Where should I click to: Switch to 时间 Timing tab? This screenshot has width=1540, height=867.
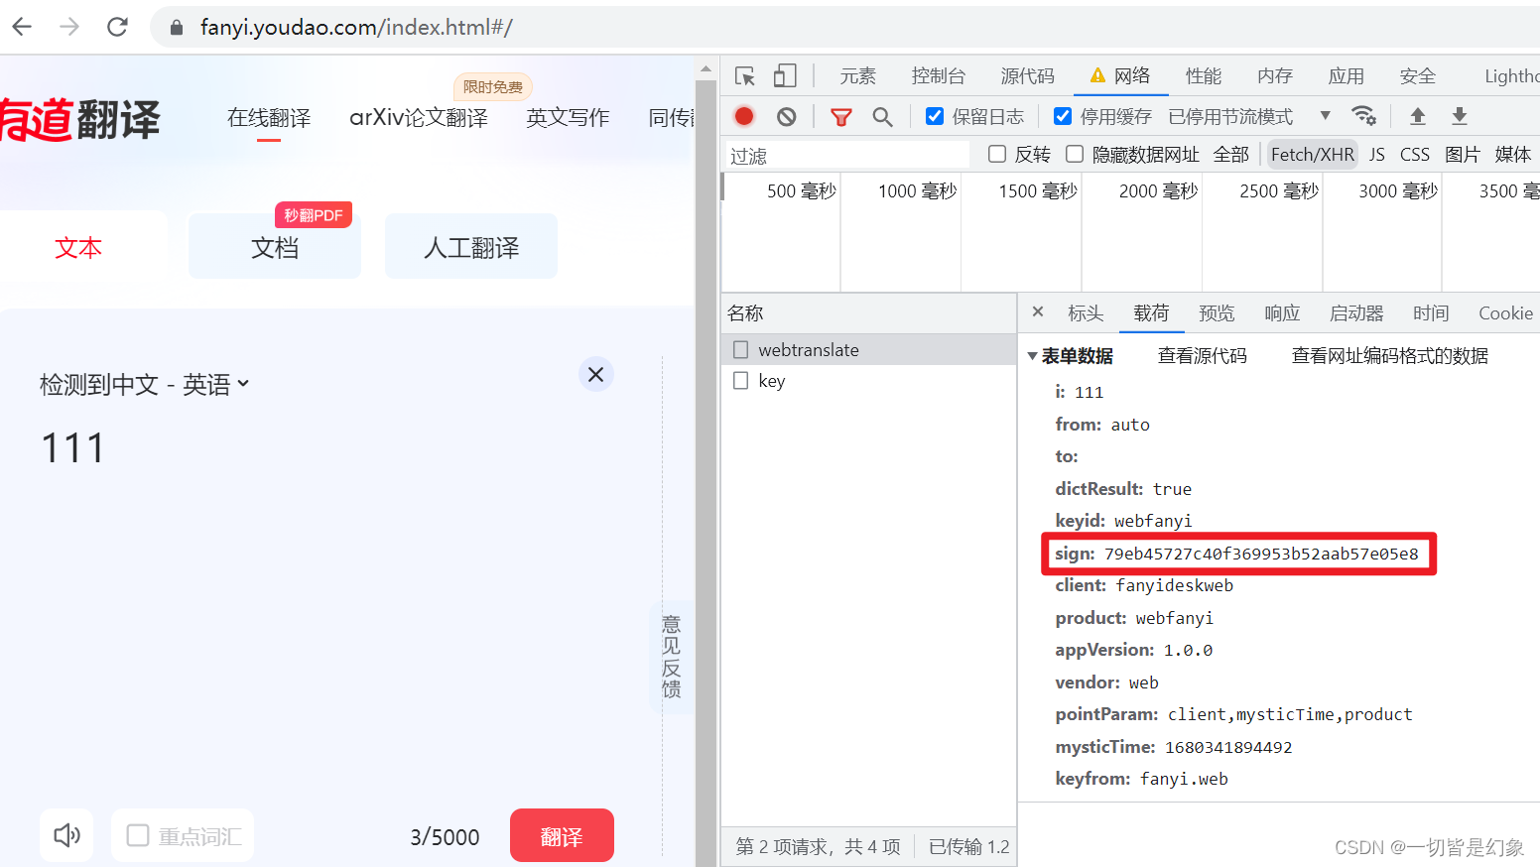coord(1431,313)
